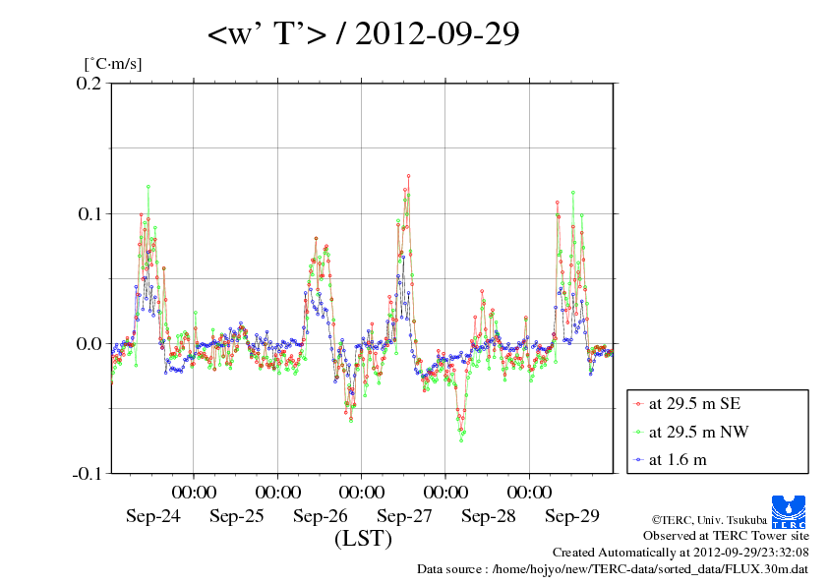Click the '(LST)' axis label
The height and width of the screenshot is (585, 828).
click(x=363, y=539)
